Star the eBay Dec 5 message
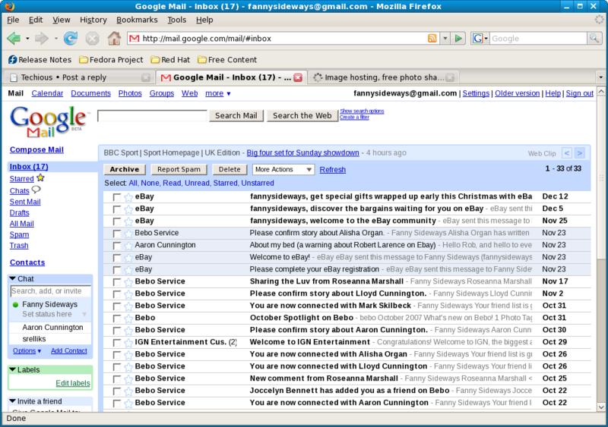Image resolution: width=608 pixels, height=427 pixels. click(128, 209)
